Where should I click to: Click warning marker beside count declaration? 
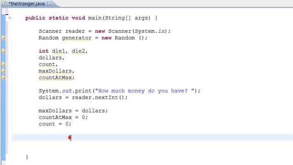point(4,64)
